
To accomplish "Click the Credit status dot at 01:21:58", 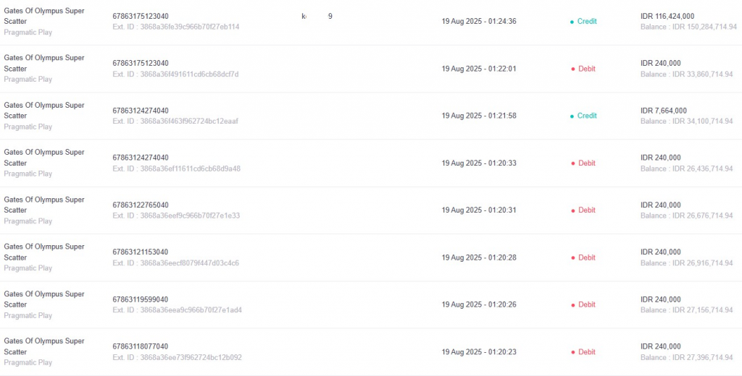I will pos(572,116).
